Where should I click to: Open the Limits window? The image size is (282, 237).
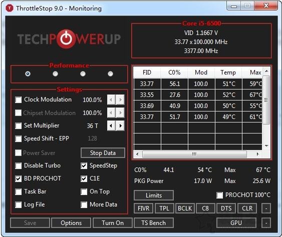pyautogui.click(x=154, y=195)
